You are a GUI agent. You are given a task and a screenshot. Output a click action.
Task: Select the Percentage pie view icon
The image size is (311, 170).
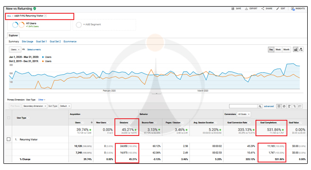(284, 106)
